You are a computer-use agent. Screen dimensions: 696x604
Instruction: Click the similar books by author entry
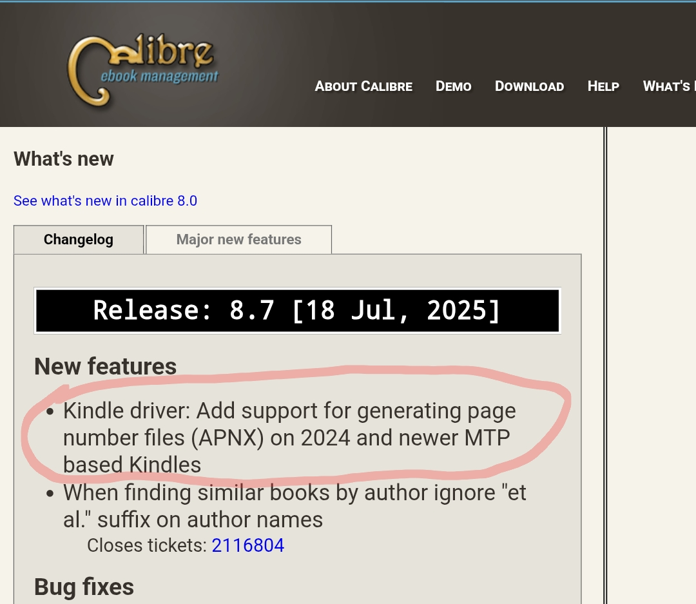pyautogui.click(x=295, y=506)
